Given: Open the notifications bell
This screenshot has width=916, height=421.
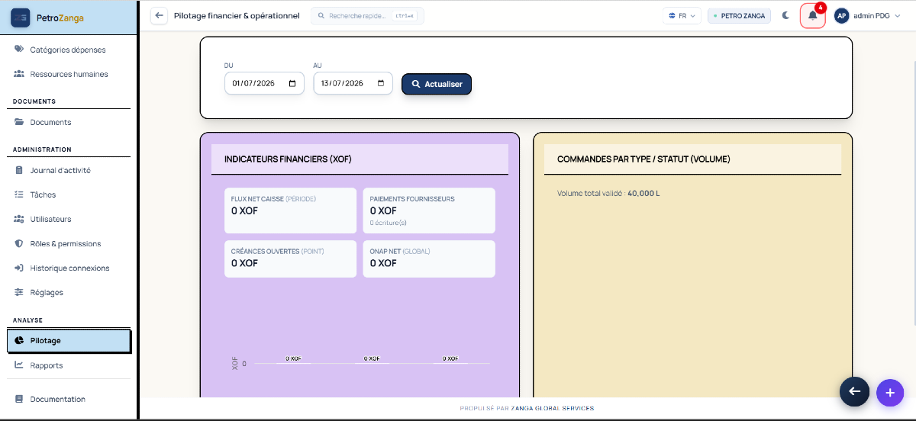Looking at the screenshot, I should point(812,15).
